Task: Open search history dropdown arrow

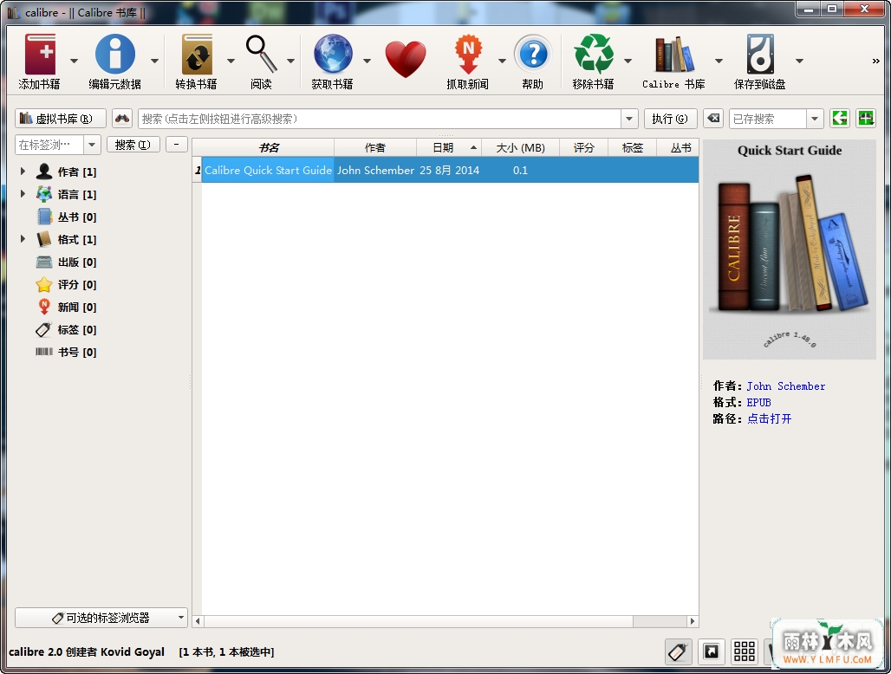Action: [x=629, y=119]
